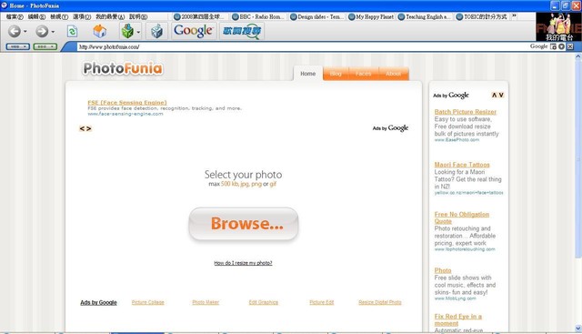The image size is (582, 334).
Task: Open the Resize Digital Photo ad link
Action: click(380, 302)
